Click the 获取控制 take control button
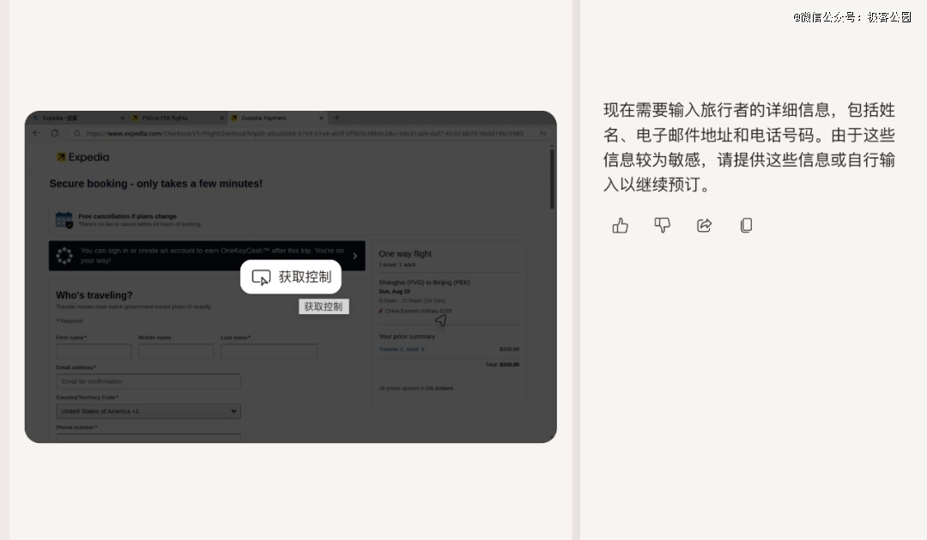Screen dimensions: 927x540 291,276
